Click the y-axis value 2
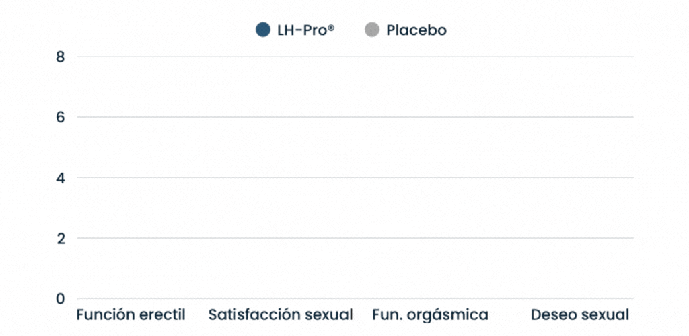This screenshot has width=689, height=336. click(x=61, y=238)
